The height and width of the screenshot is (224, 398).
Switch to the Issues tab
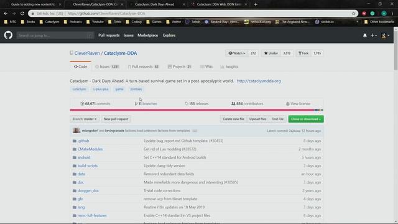(x=107, y=67)
